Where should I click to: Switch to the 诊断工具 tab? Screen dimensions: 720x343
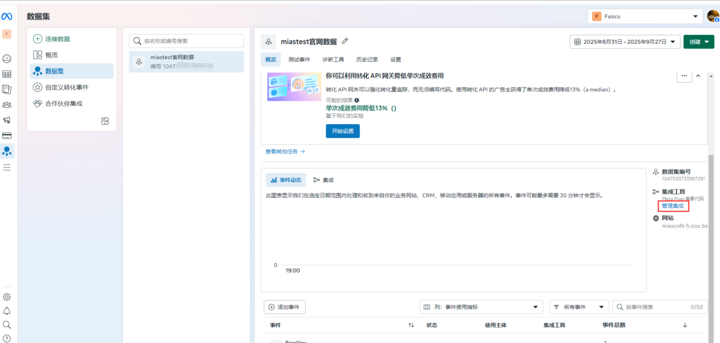(x=333, y=60)
